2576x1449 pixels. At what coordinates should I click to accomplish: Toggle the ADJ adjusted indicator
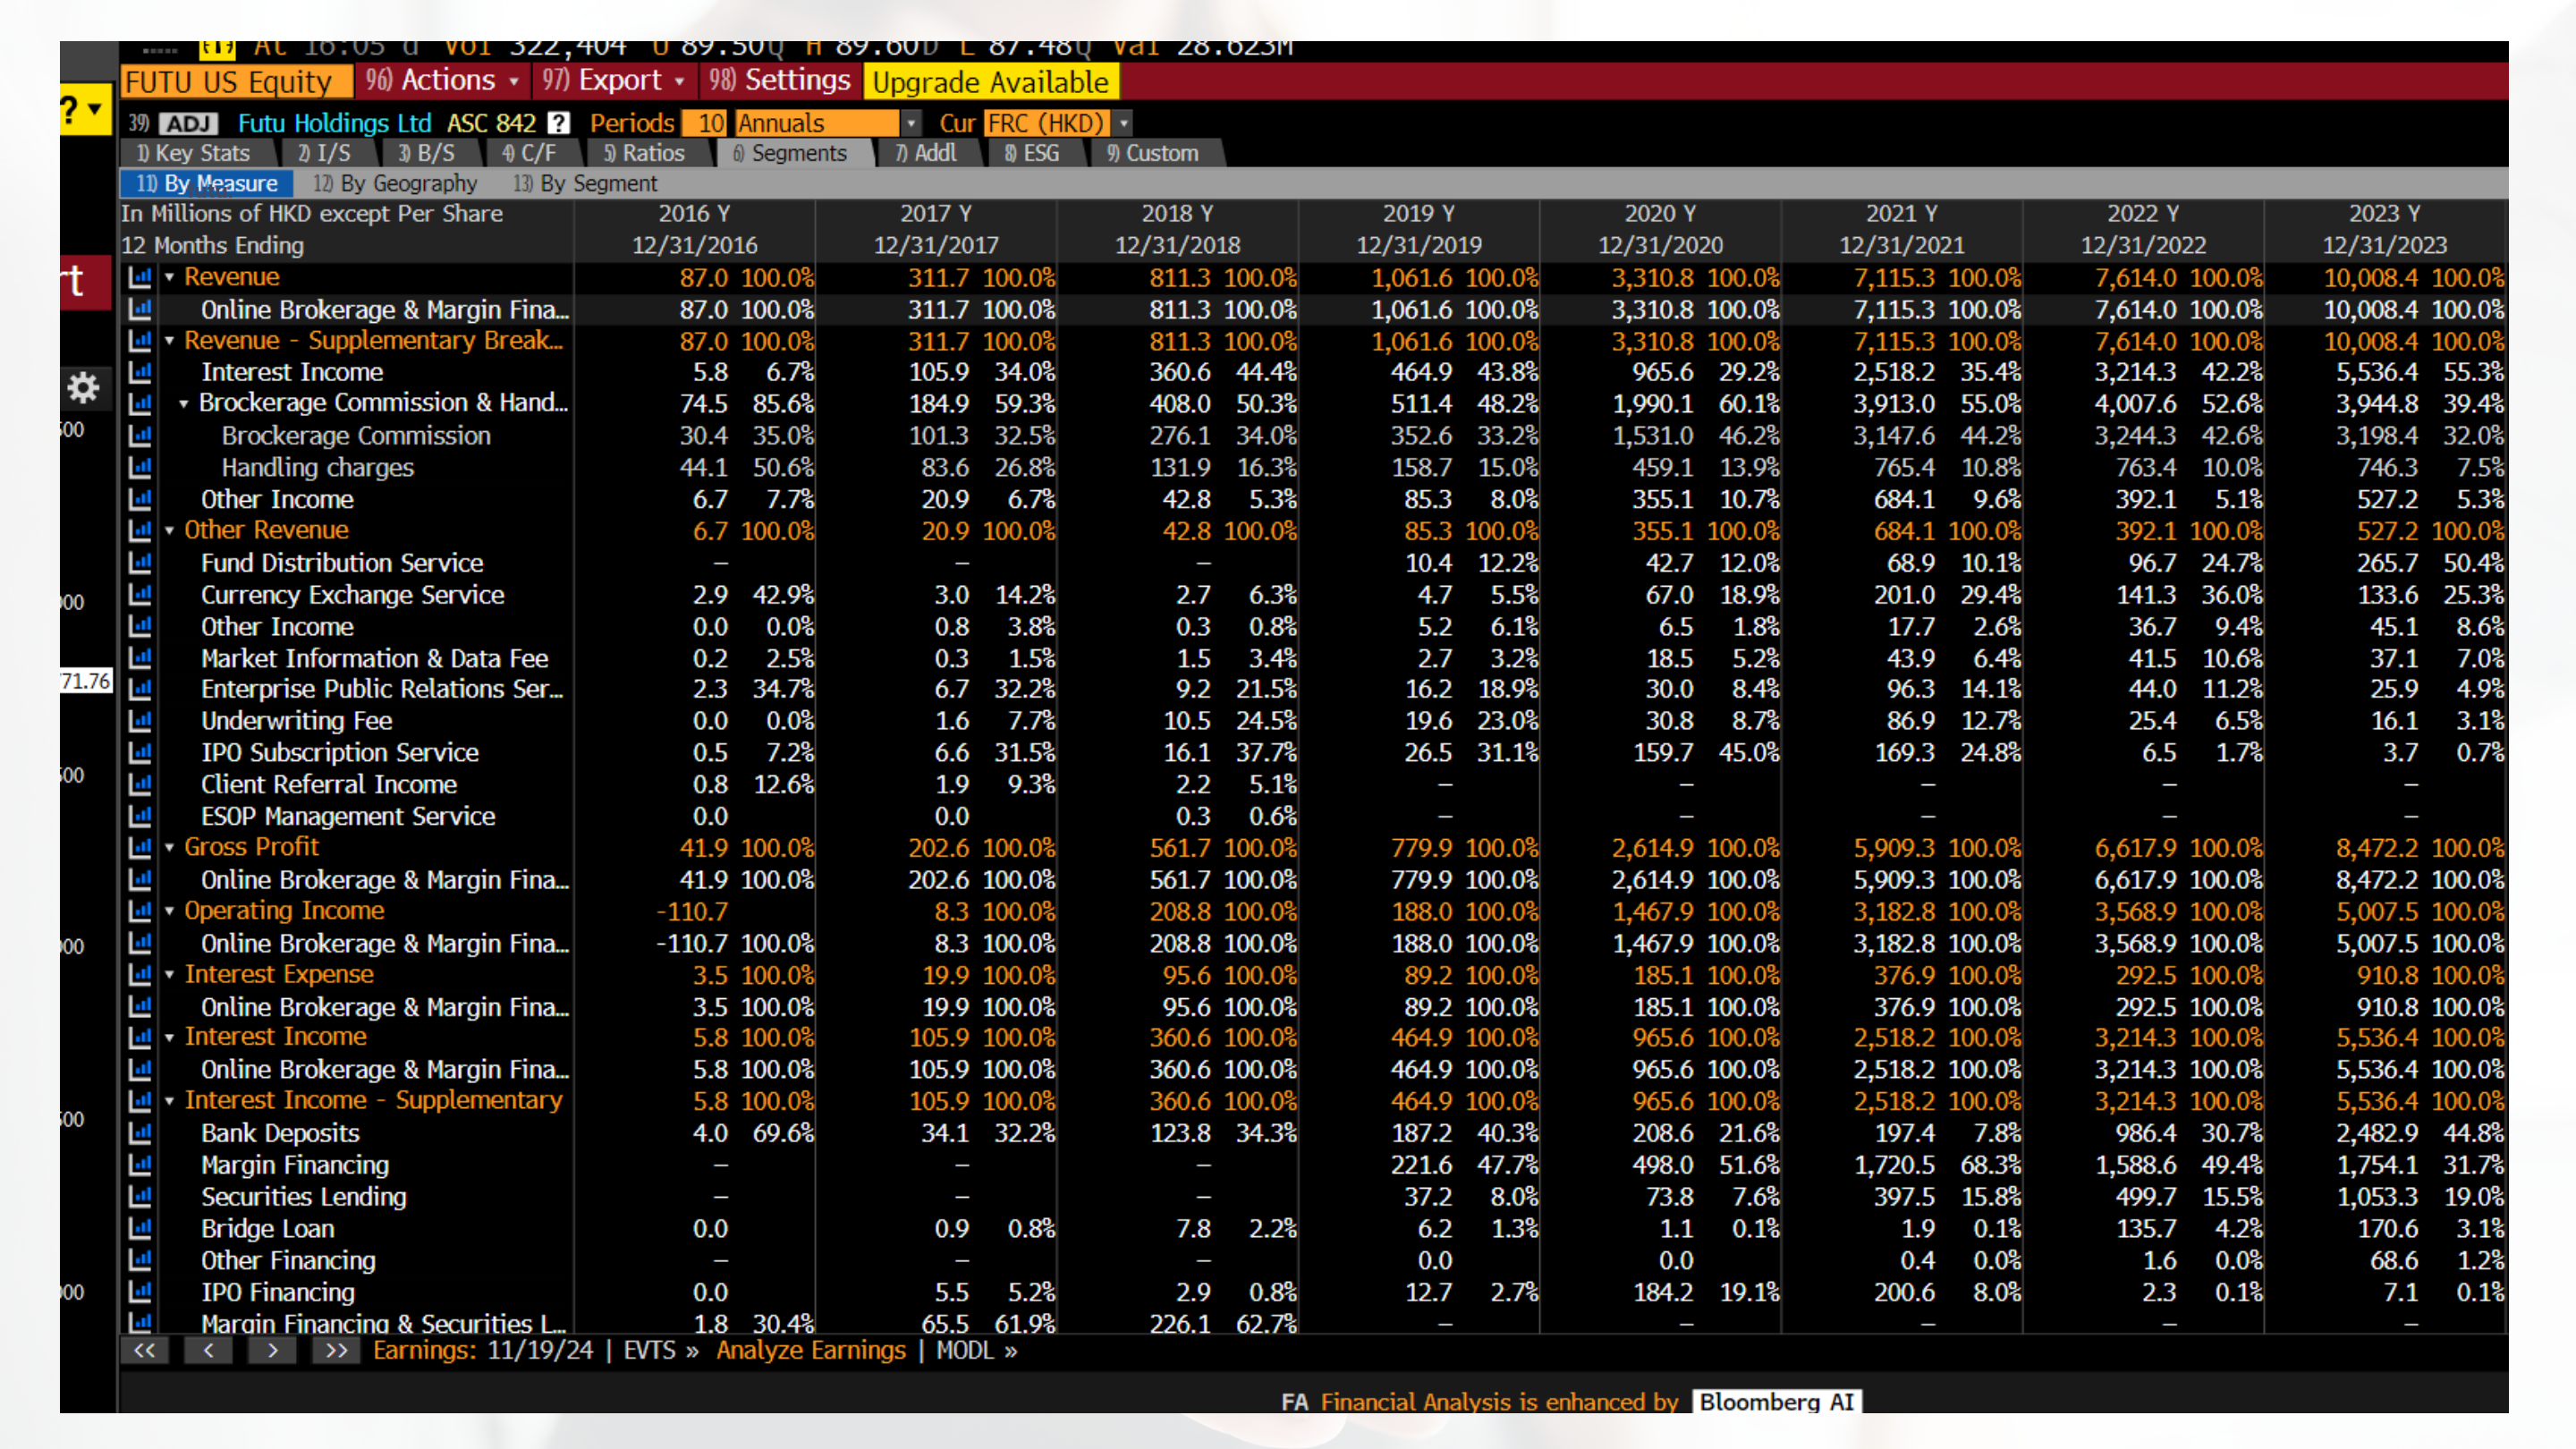(x=188, y=123)
